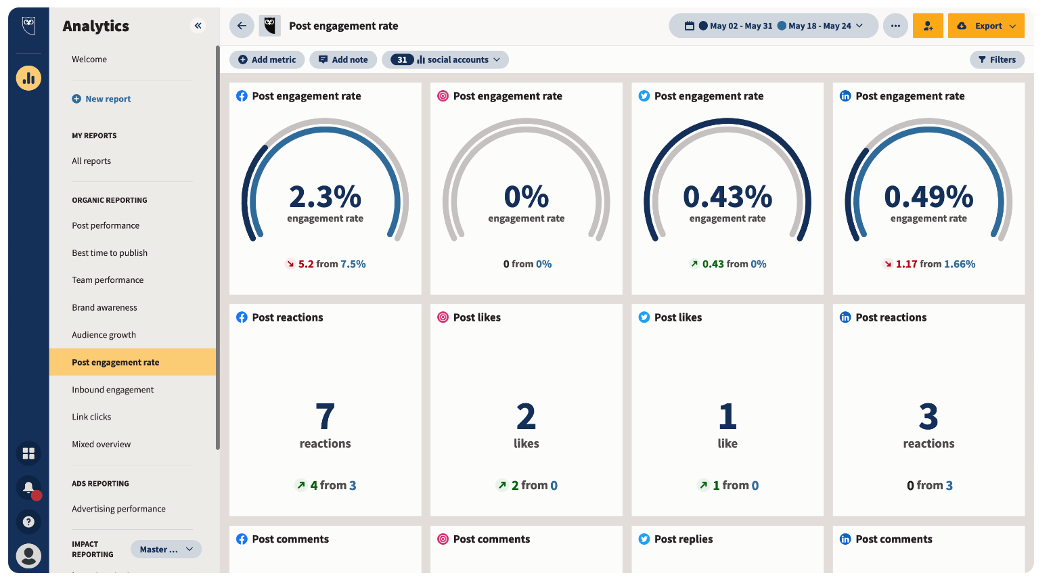1053x586 pixels.
Task: Click the Add metric button
Action: click(x=267, y=60)
